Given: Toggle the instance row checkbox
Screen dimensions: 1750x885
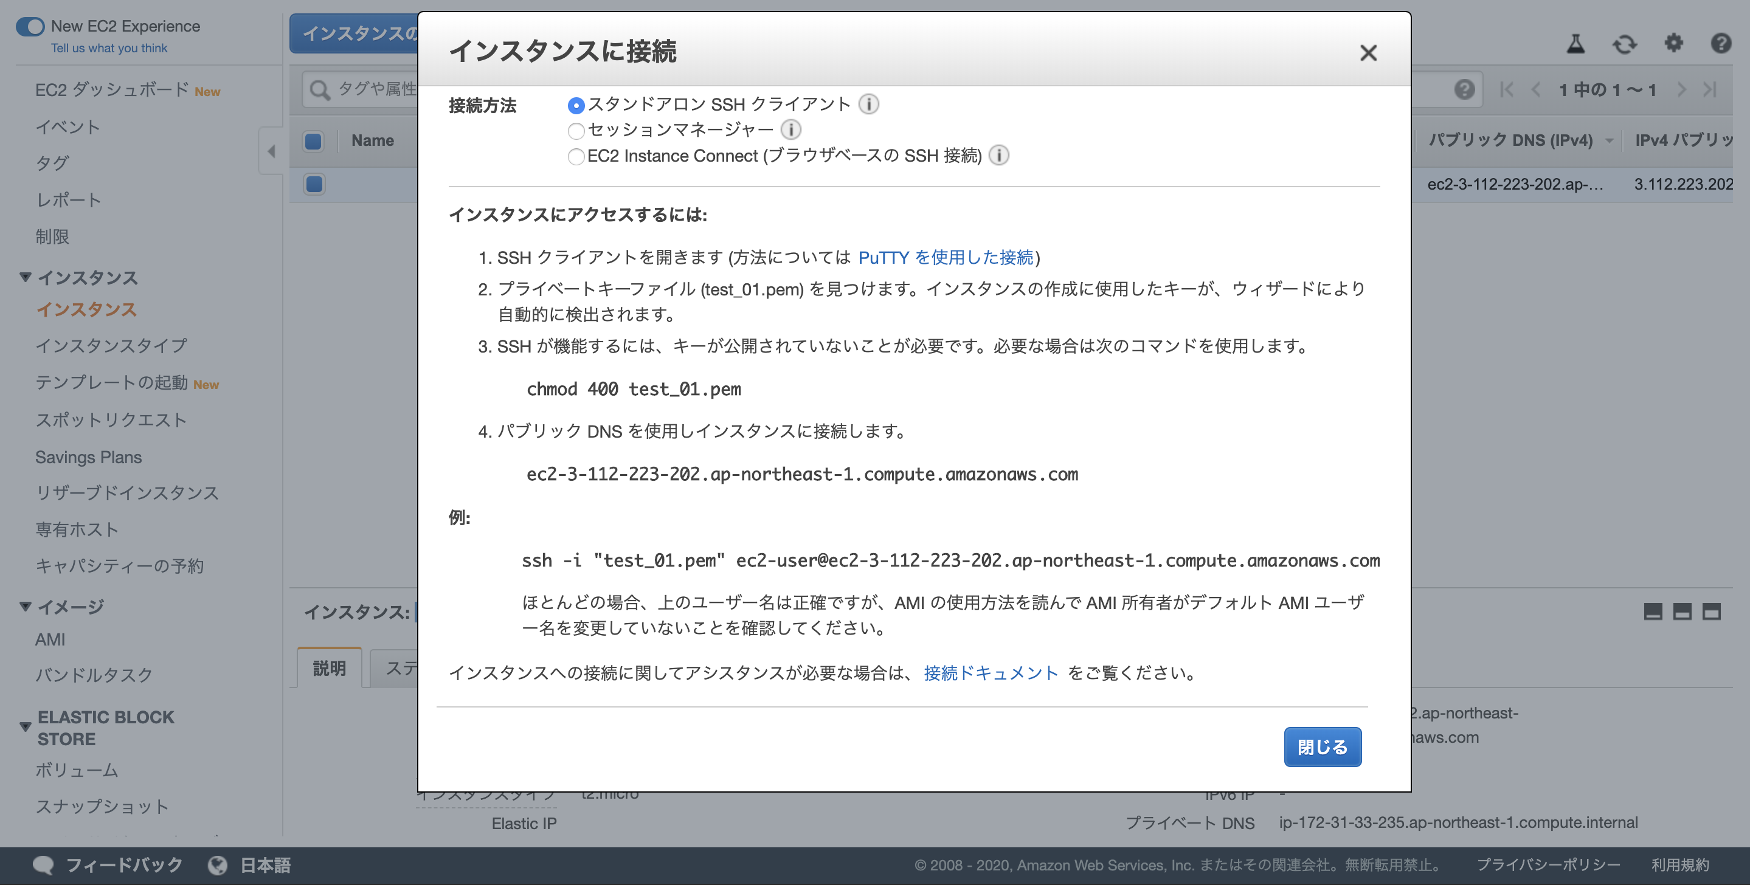Looking at the screenshot, I should point(314,184).
